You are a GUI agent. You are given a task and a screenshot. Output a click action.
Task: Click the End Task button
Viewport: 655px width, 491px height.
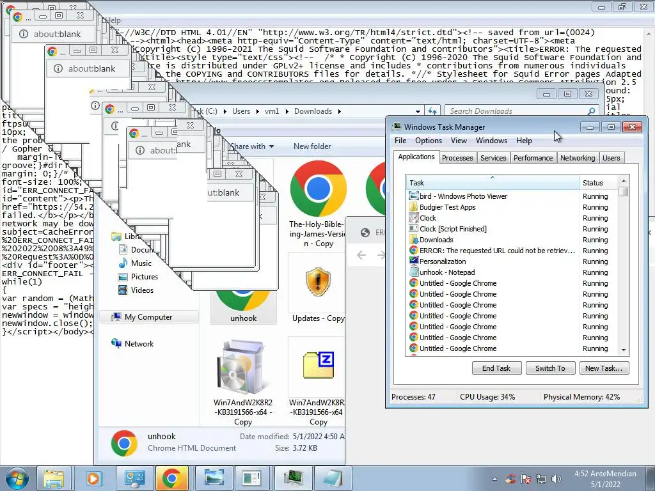pos(496,368)
